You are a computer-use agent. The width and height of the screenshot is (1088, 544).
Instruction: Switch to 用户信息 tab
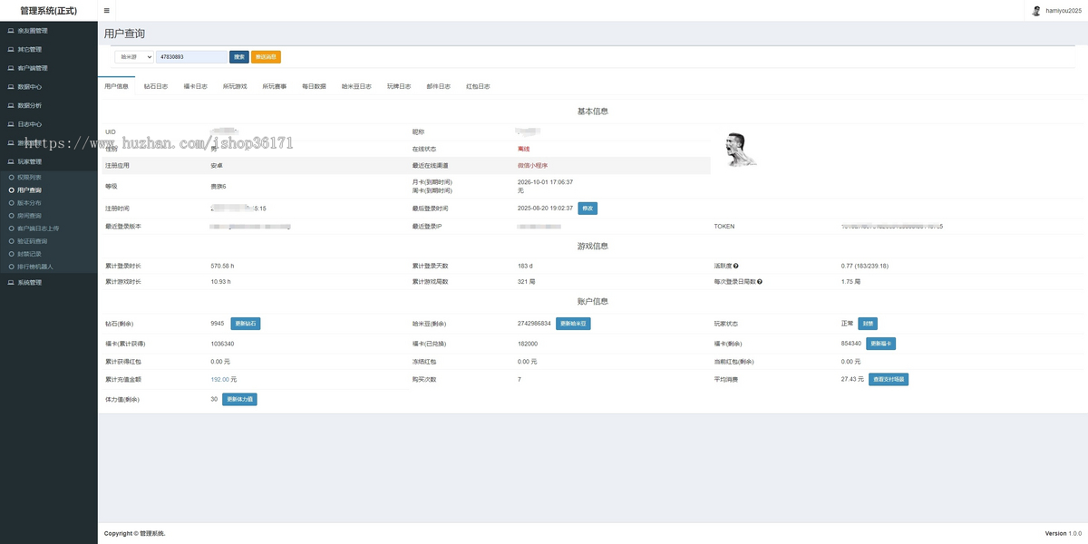117,86
